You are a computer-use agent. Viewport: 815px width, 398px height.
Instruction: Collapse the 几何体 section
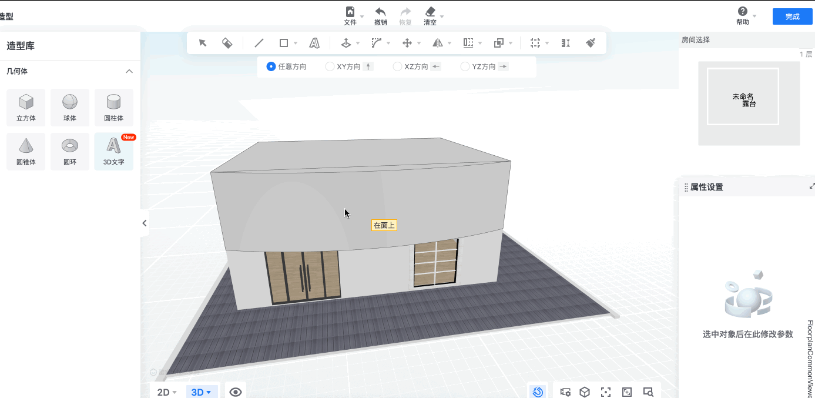tap(129, 71)
